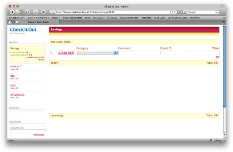Click the icon at tab bar right end

(x=223, y=22)
